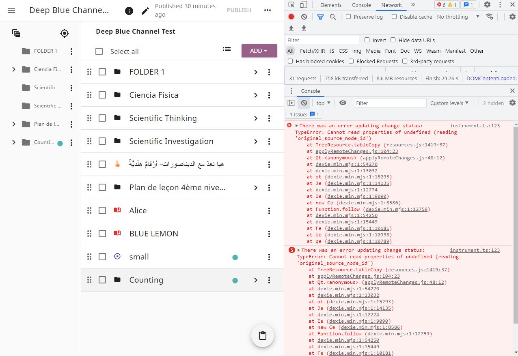The image size is (518, 356).
Task: Open options menu for small video row
Action: point(269,257)
